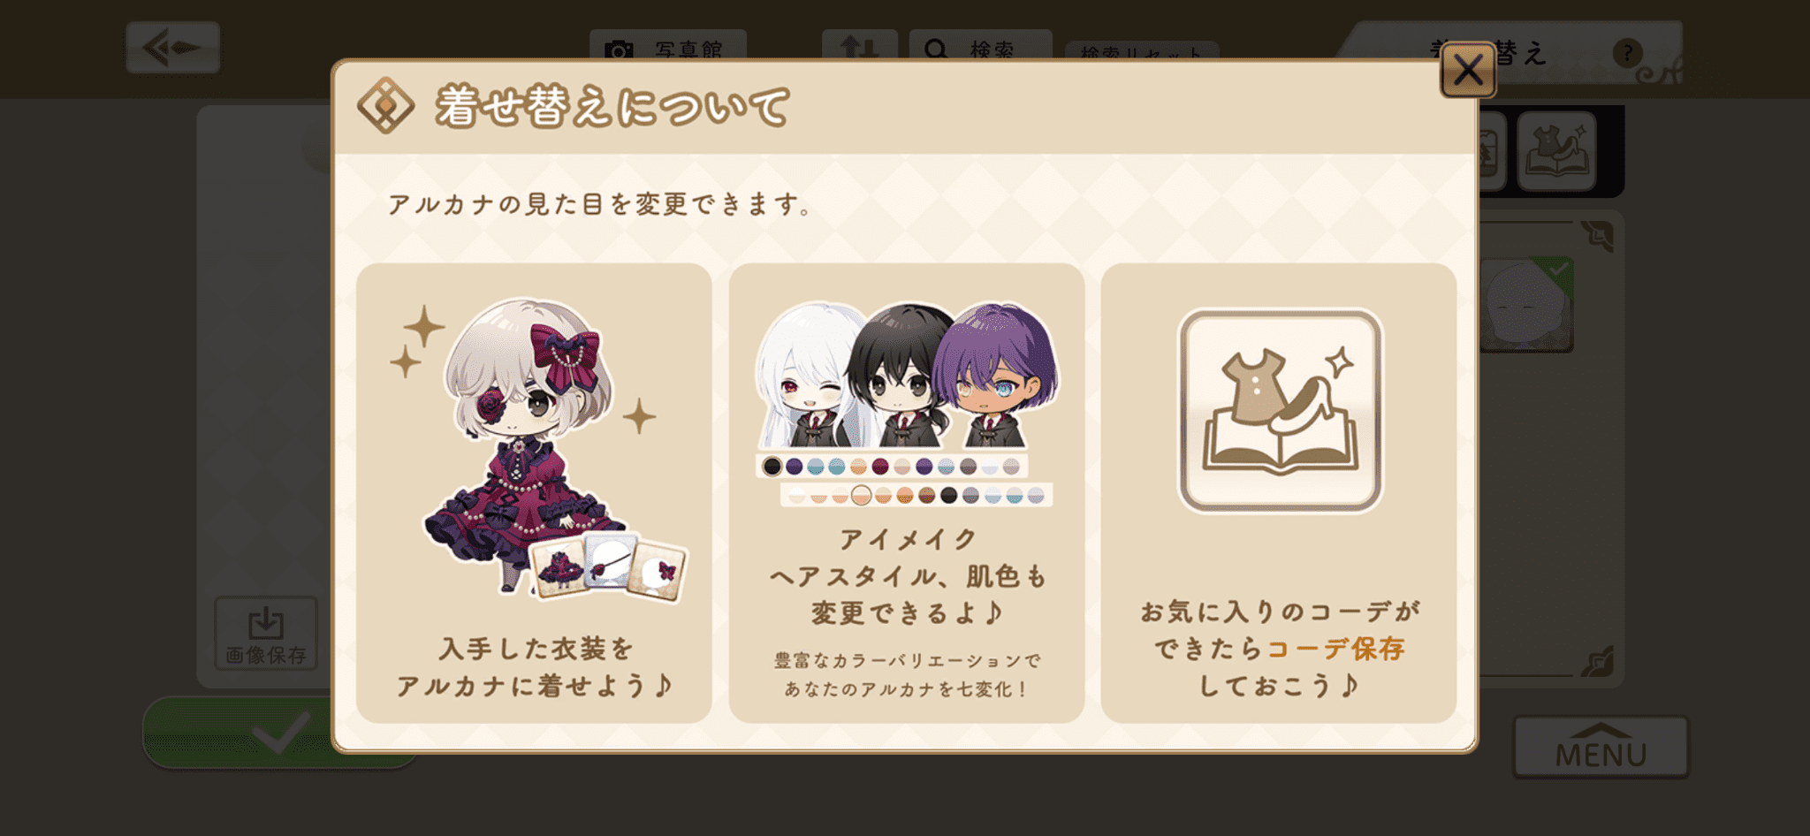Select the dress item card thumbnail
The image size is (1810, 836).
click(x=560, y=566)
